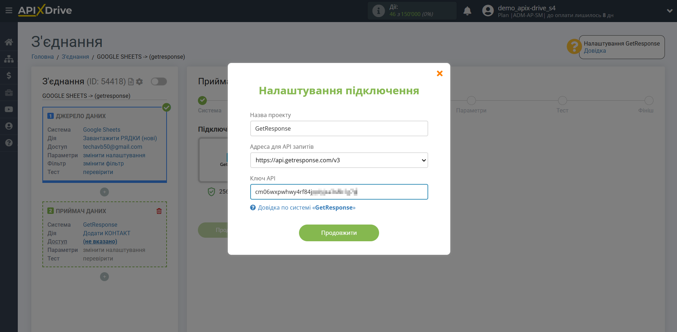Screen dimensions: 677x332
Task: Open the hamburger menu
Action: point(9,11)
